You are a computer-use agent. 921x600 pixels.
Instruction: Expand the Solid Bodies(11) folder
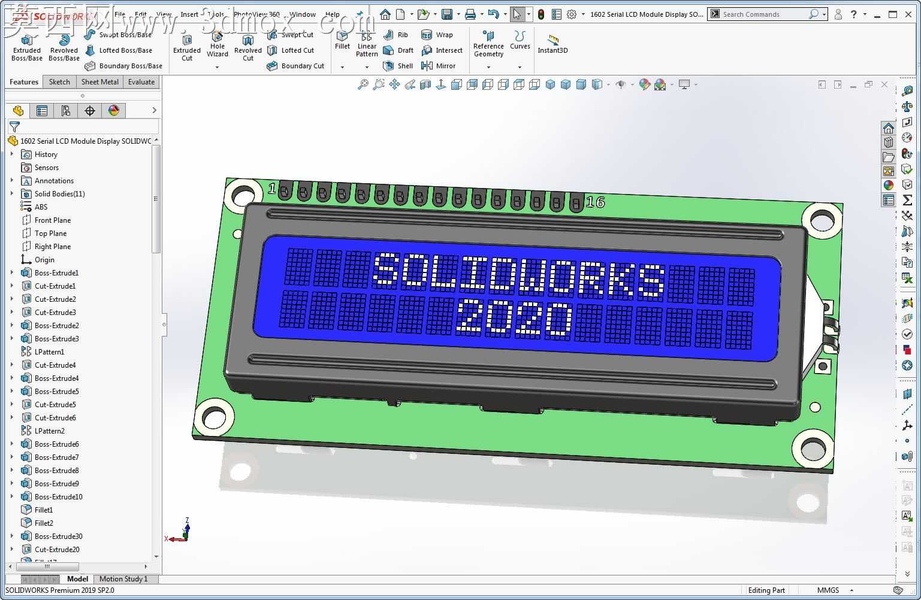click(11, 194)
